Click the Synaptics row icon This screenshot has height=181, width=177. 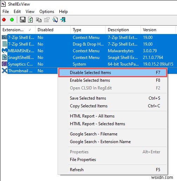(x=5, y=64)
